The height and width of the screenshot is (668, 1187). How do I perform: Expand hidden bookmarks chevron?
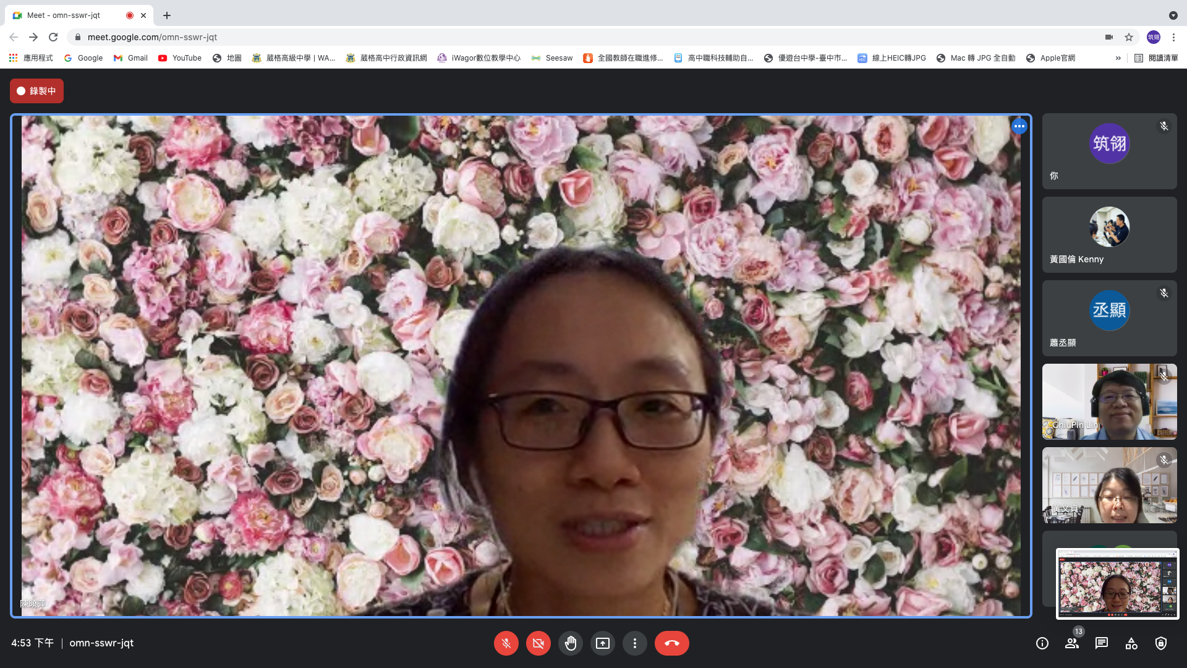click(x=1118, y=58)
